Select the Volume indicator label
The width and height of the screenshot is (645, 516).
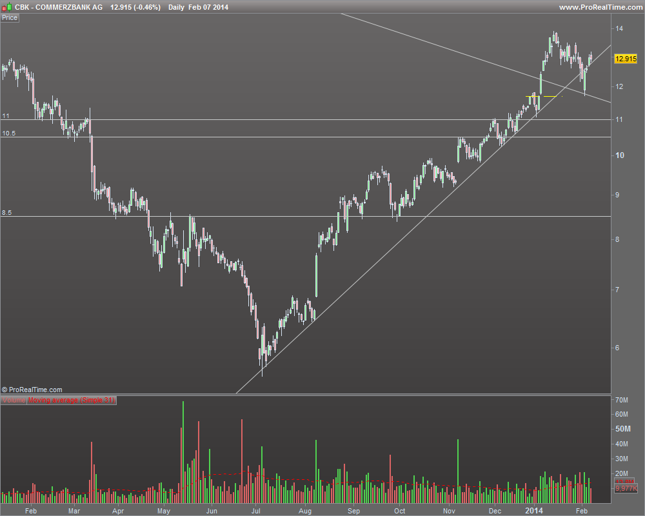[x=14, y=400]
